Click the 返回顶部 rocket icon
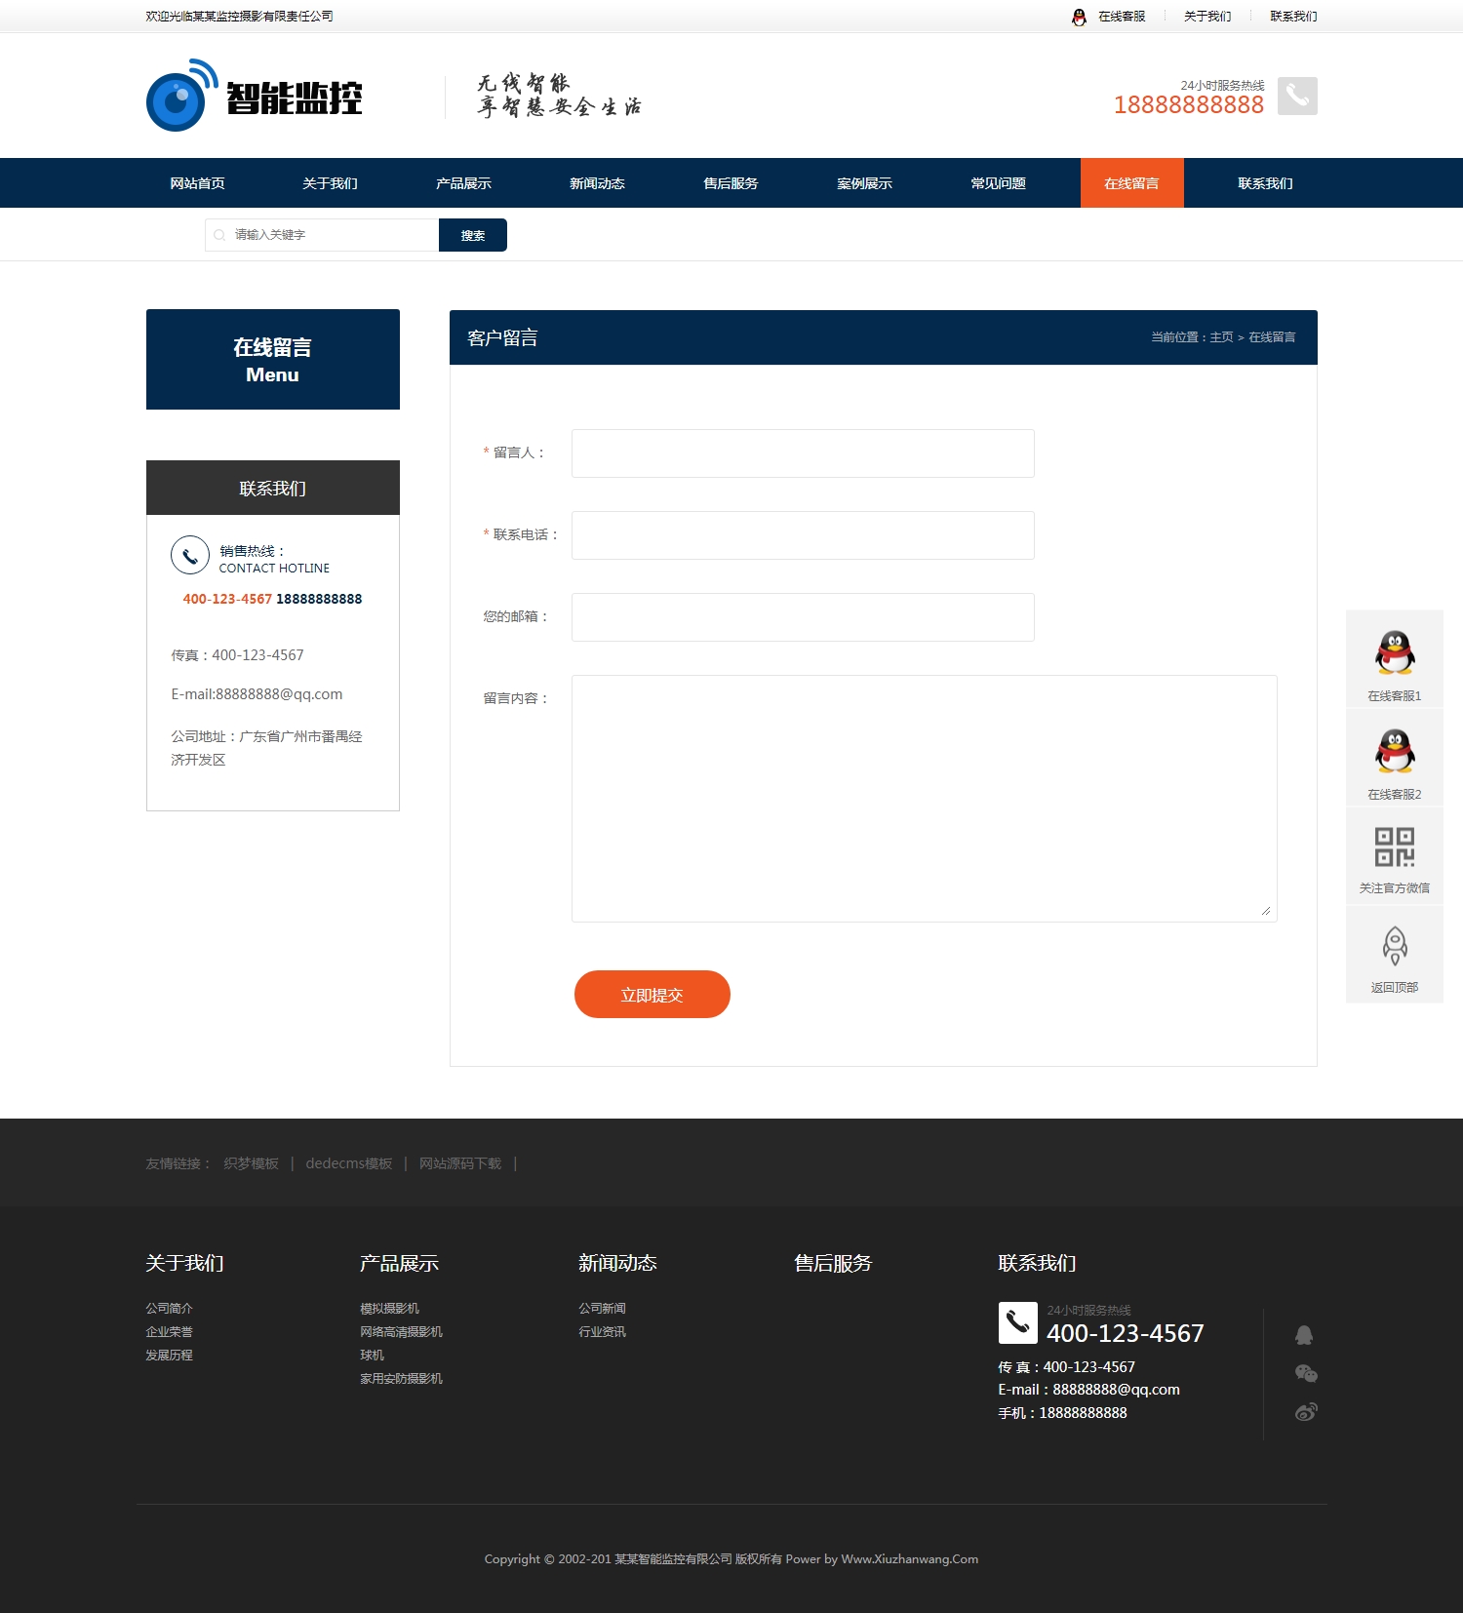 pyautogui.click(x=1395, y=946)
